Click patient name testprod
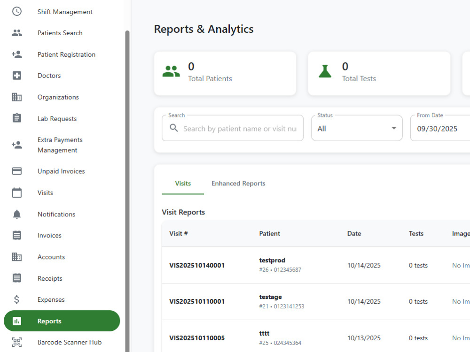The width and height of the screenshot is (470, 352). pyautogui.click(x=272, y=260)
